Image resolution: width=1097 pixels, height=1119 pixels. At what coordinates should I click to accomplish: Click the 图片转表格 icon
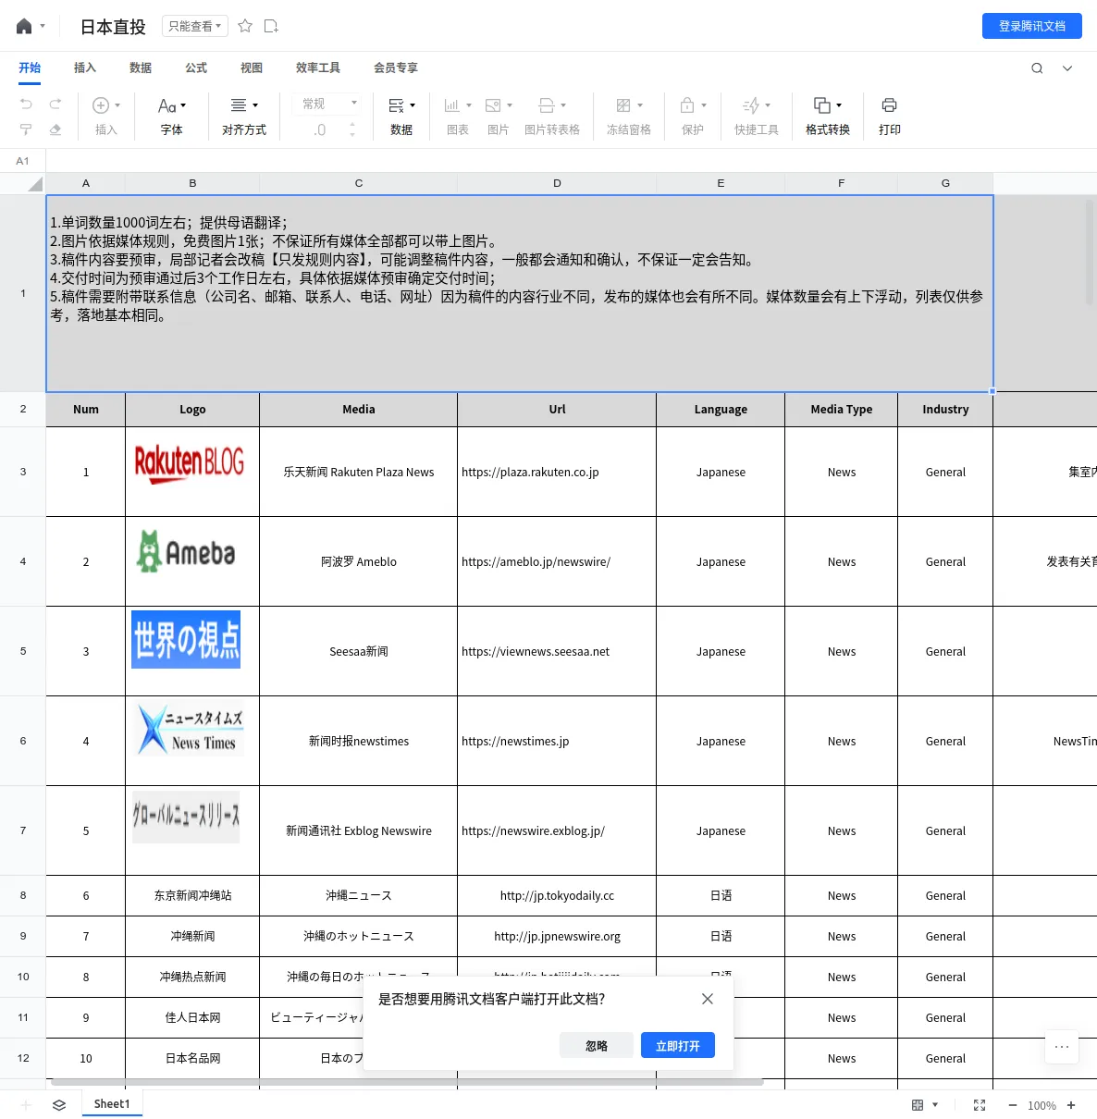pyautogui.click(x=547, y=105)
